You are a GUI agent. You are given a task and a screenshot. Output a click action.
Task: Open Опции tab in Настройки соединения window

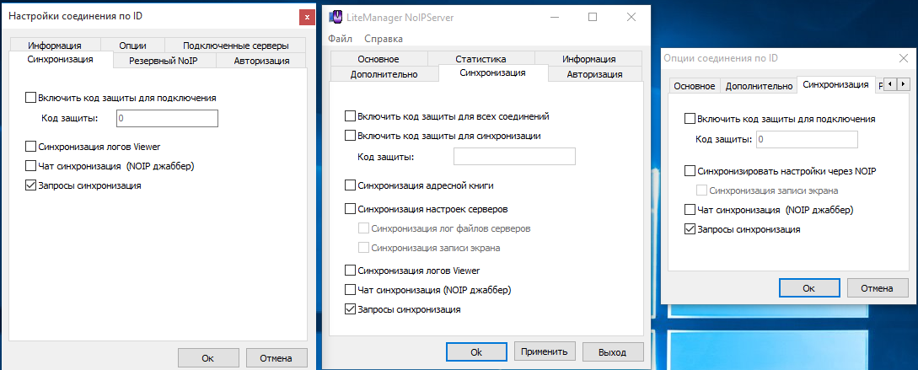tap(132, 45)
